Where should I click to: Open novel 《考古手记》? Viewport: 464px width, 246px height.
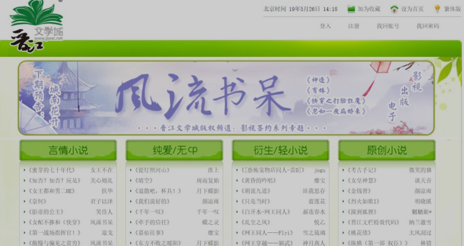362,170
